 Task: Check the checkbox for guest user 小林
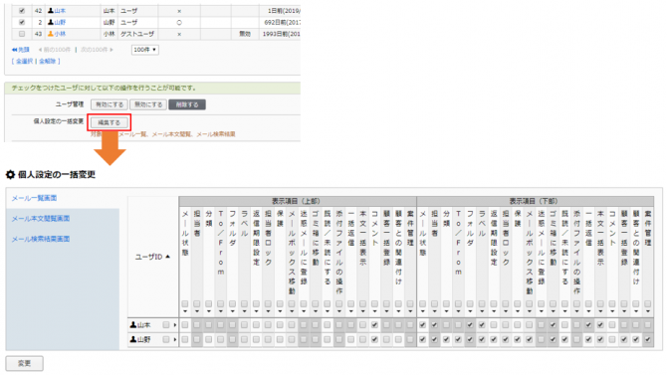click(22, 34)
